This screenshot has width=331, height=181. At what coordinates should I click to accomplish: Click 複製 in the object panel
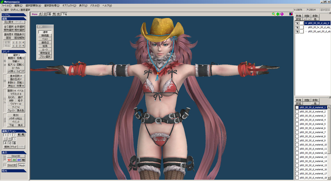click(307, 16)
